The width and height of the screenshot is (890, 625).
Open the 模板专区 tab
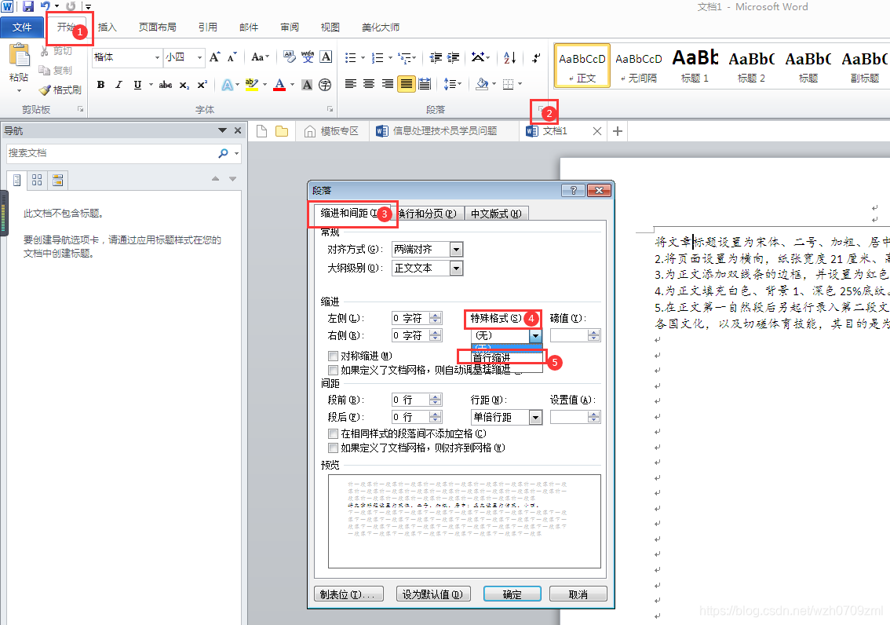331,131
